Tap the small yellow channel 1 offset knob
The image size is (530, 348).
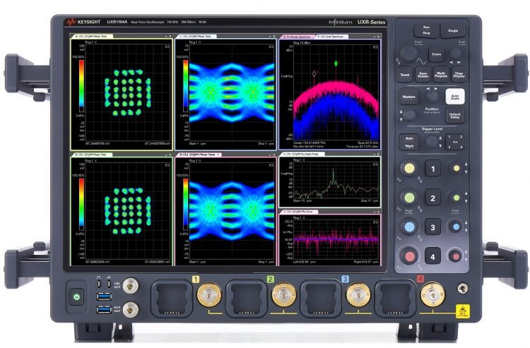click(x=457, y=169)
